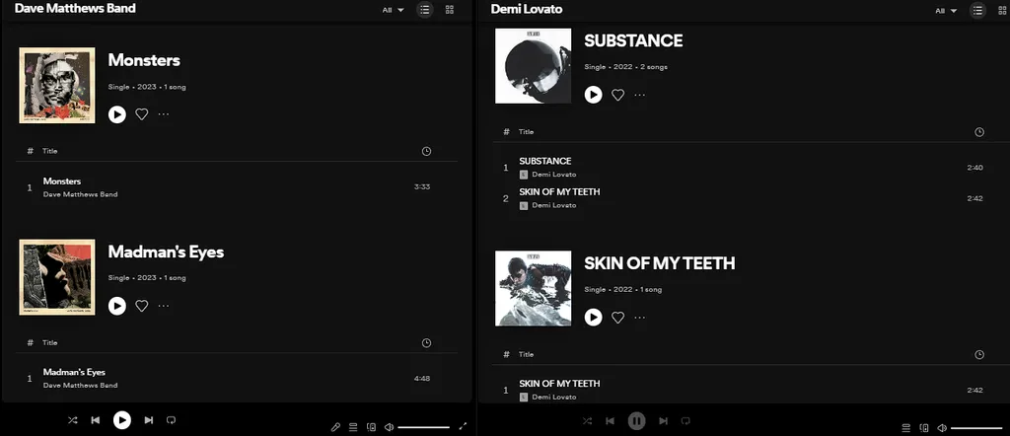Toggle shuffle in Dave Matthews Band player
The width and height of the screenshot is (1010, 436).
tap(72, 420)
